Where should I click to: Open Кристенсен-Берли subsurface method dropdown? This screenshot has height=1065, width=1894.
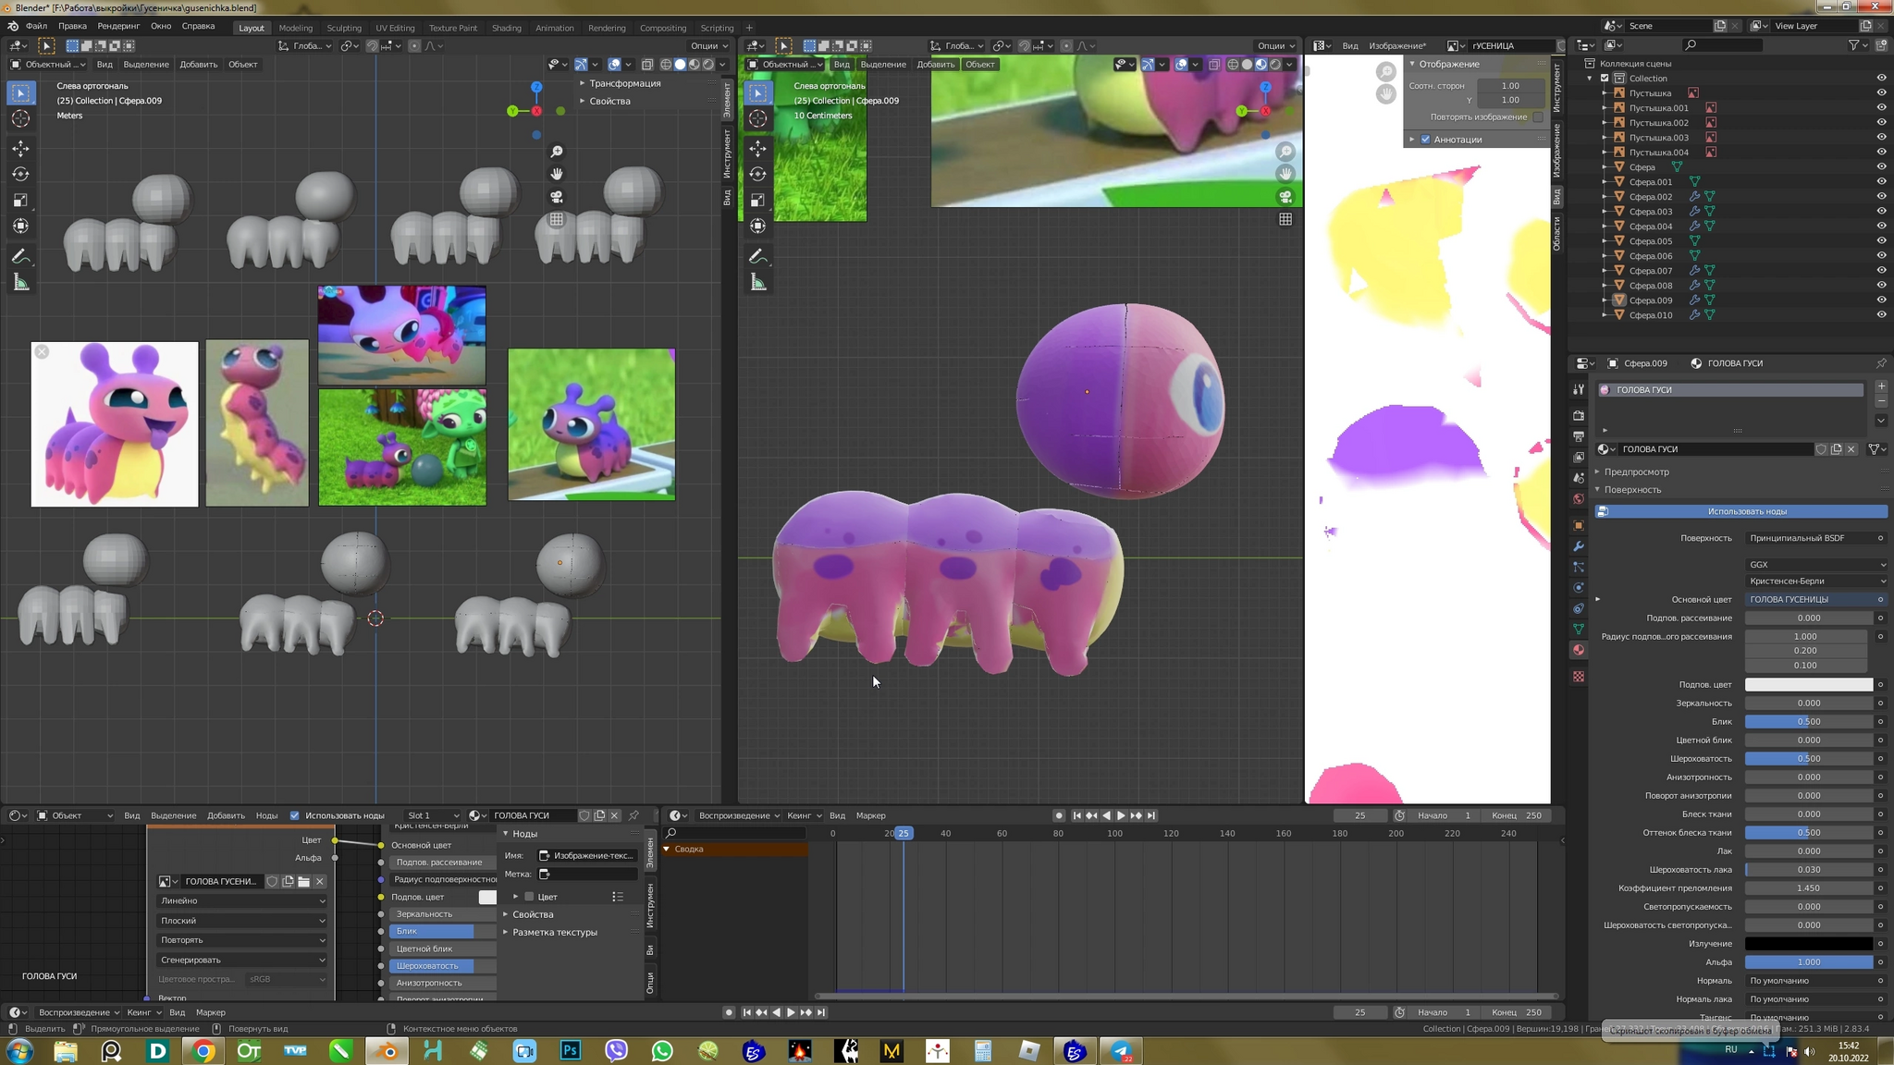point(1816,581)
